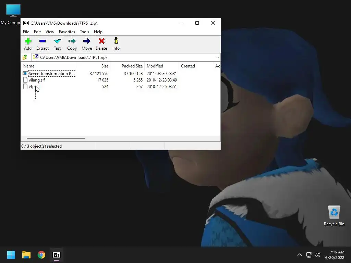This screenshot has height=263, width=351.
Task: Click the address path input field
Action: point(127,58)
